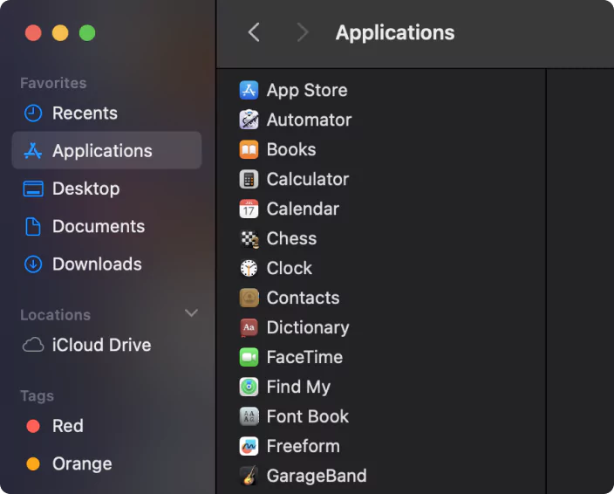
Task: Click the Favorites section header
Action: coord(53,83)
